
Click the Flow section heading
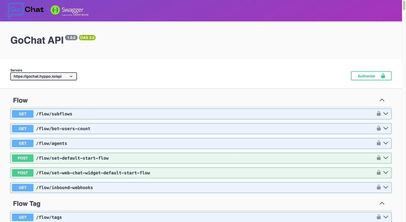(20, 100)
